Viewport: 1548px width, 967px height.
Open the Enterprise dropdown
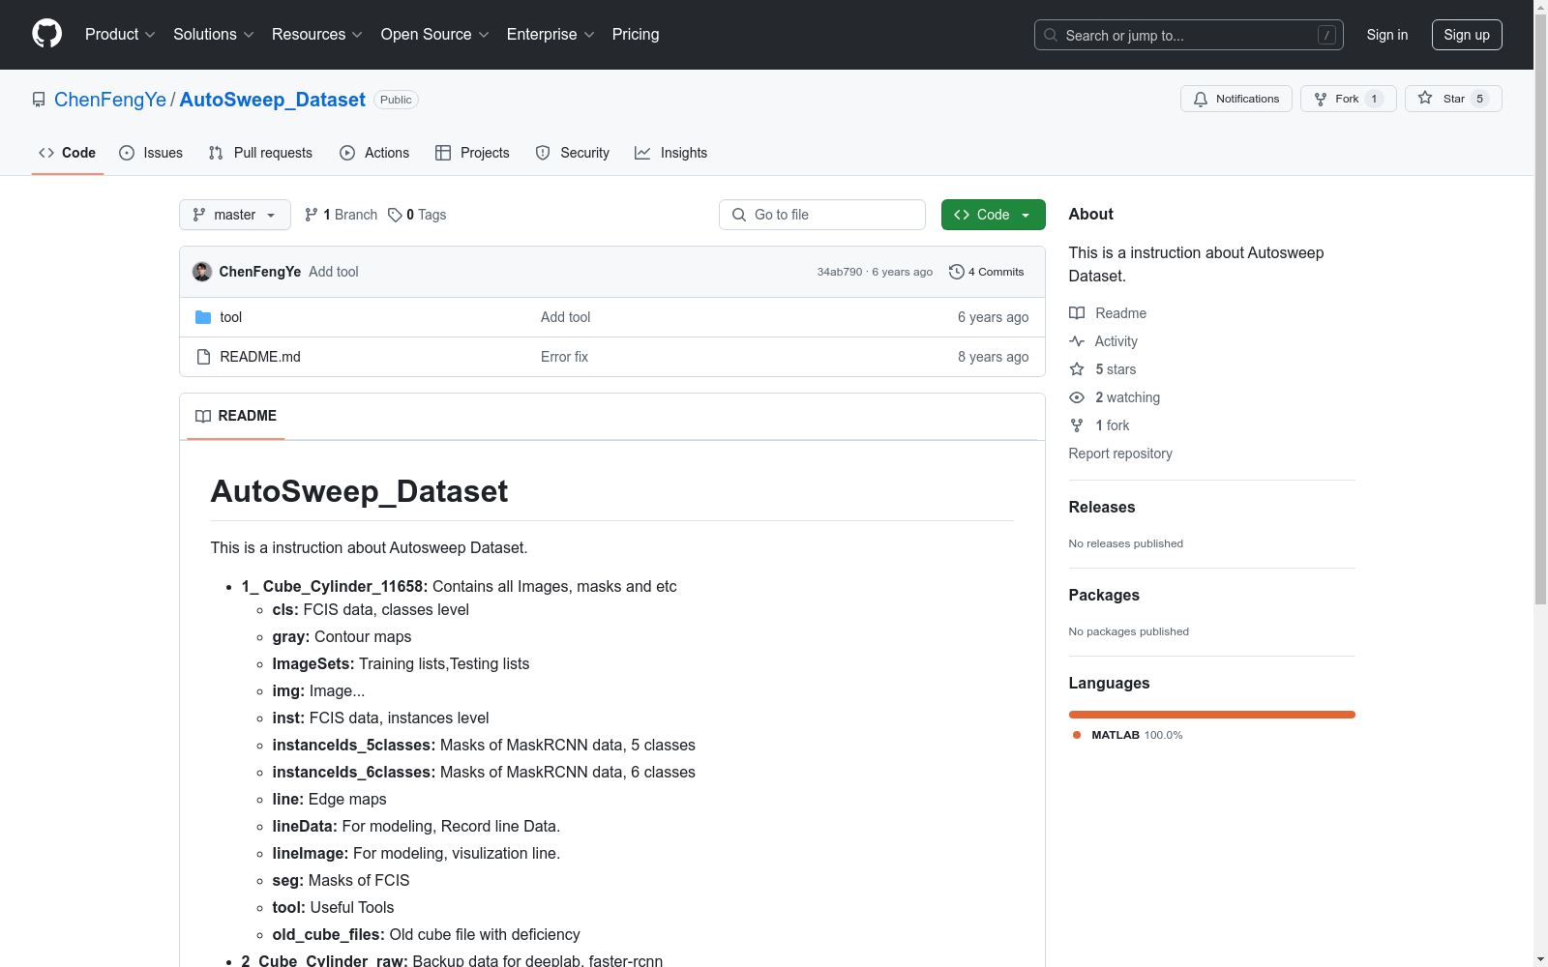click(x=551, y=35)
